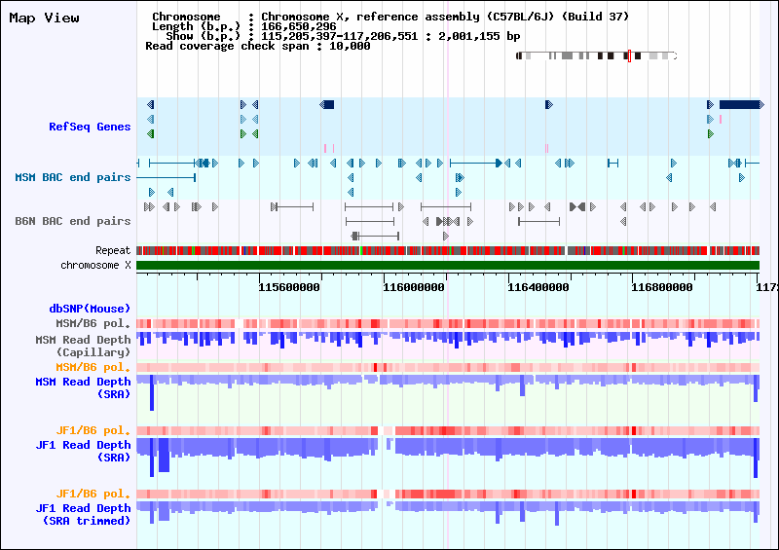Click the leftmost green RefSeq gene arrow
The height and width of the screenshot is (550, 779).
tap(151, 133)
